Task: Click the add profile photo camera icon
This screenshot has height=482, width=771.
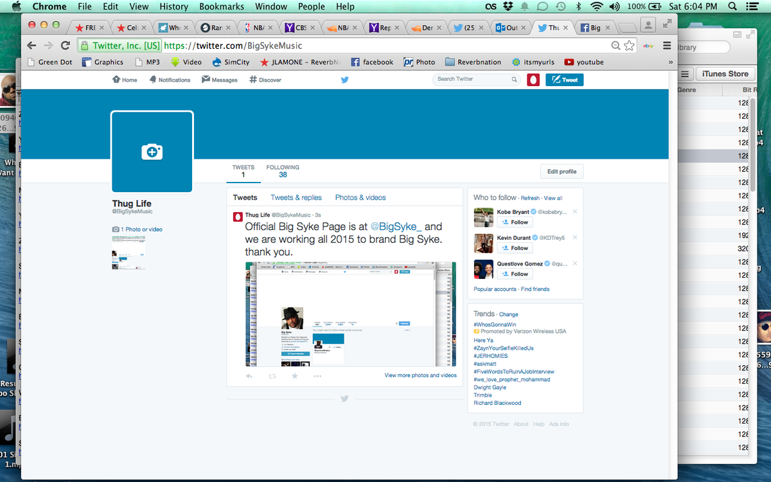Action: point(152,152)
